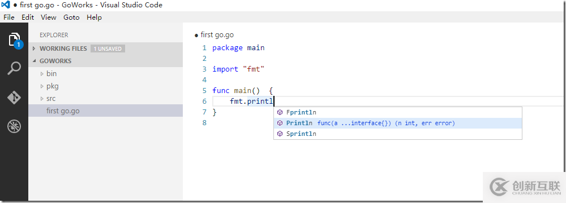Image resolution: width=566 pixels, height=203 pixels.
Task: Click the 1 UNSAVED badge
Action: coord(108,48)
